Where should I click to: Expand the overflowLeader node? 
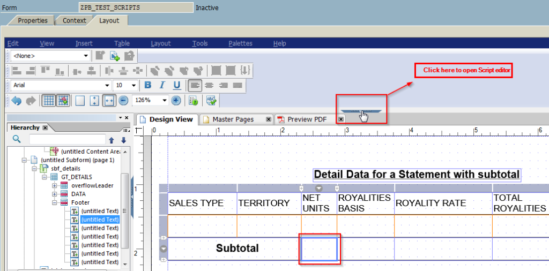point(55,186)
